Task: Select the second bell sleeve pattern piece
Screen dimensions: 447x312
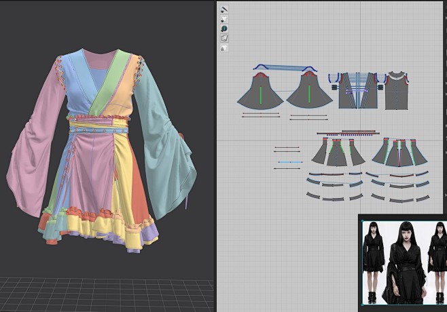Action: point(309,90)
